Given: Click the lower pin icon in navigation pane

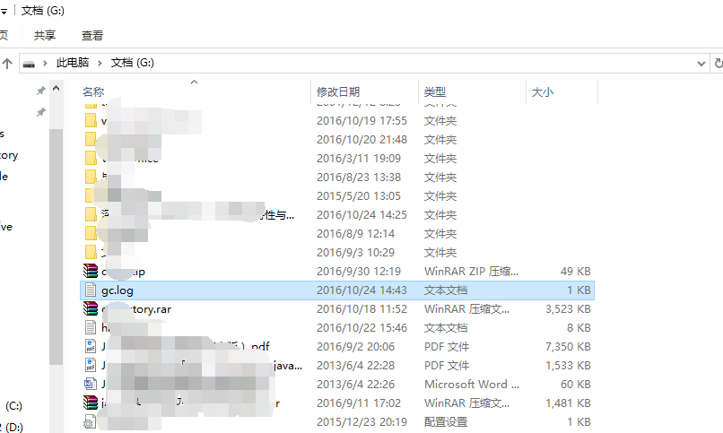Looking at the screenshot, I should click(41, 112).
